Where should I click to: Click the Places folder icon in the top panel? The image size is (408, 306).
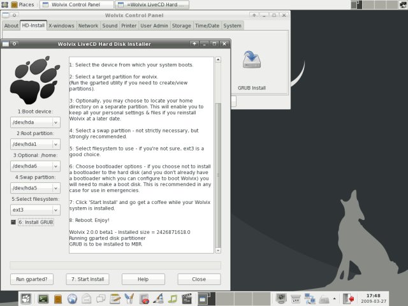point(14,4)
